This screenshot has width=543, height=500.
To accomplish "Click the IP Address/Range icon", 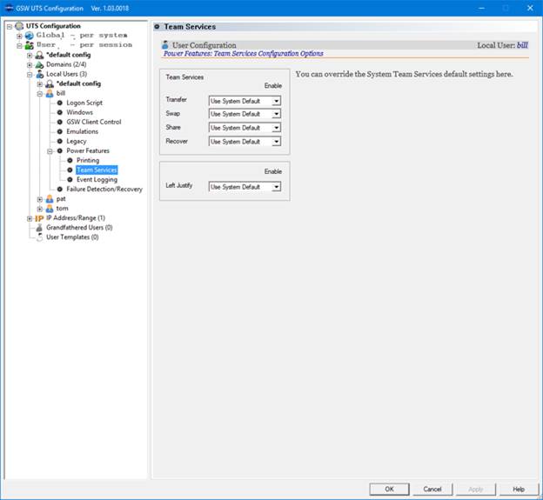I will pos(39,217).
